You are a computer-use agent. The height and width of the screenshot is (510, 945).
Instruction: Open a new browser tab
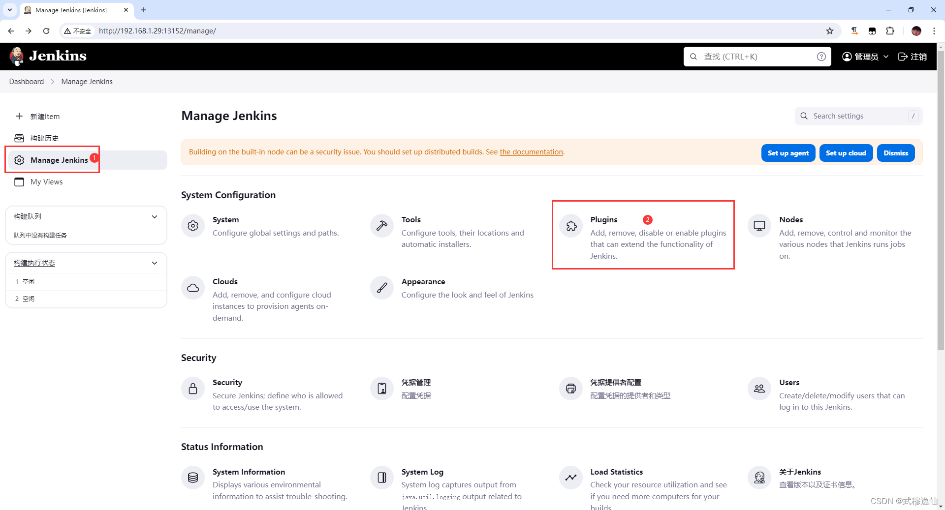click(x=144, y=10)
